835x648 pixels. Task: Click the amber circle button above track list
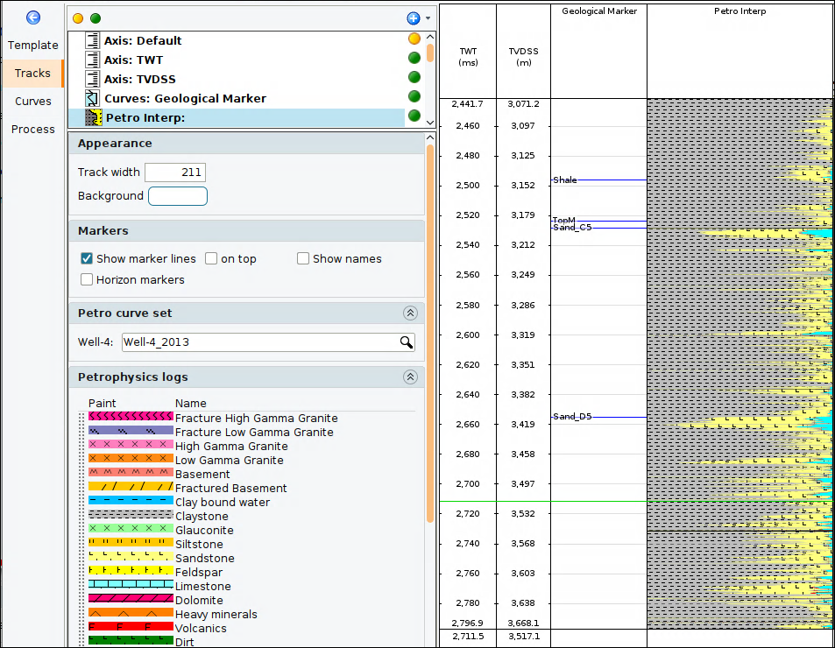[x=78, y=18]
